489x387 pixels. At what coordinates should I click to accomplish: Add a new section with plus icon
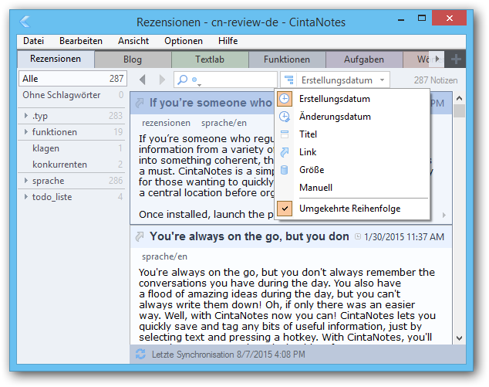[456, 59]
